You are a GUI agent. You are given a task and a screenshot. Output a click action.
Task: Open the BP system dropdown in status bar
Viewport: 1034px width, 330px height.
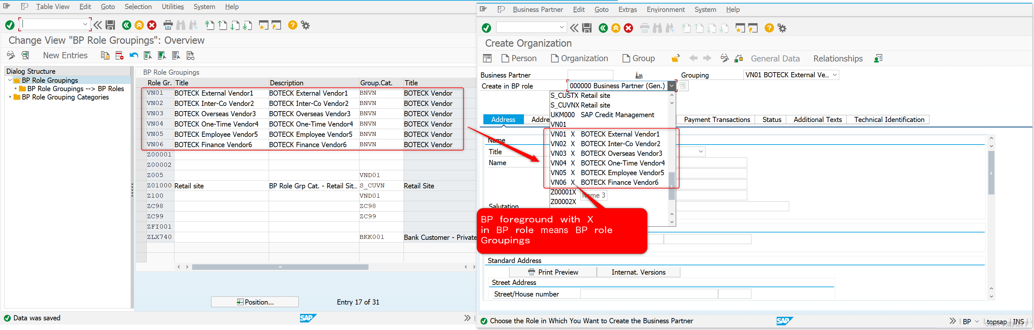[x=977, y=322]
